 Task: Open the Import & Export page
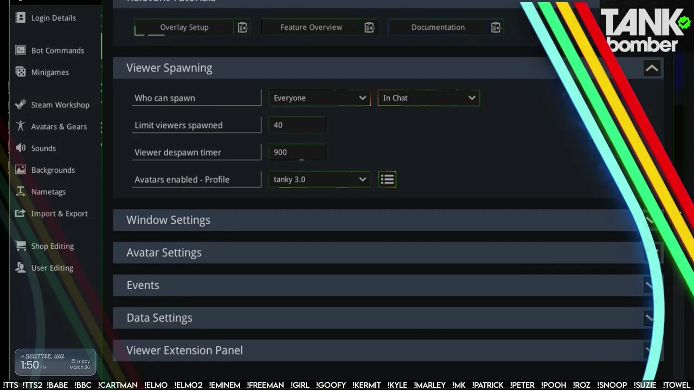(x=59, y=213)
